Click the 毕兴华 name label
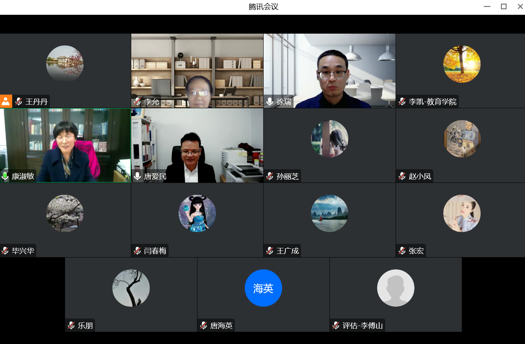Screen dimensions: 525x344 (23, 251)
